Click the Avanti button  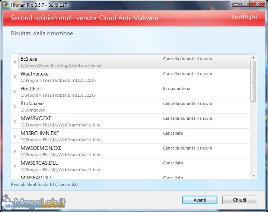[x=200, y=200]
